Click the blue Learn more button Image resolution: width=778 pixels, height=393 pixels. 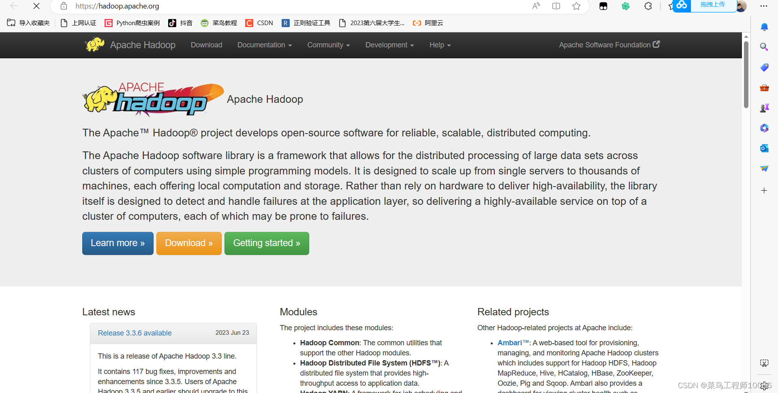[x=118, y=243]
